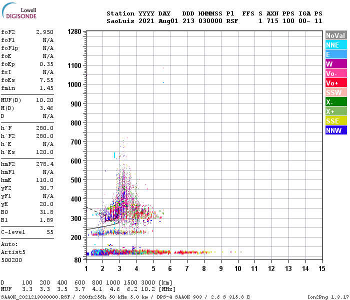Select the X+ light green swatch
Viewport: 350px width, 300px height.
pyautogui.click(x=336, y=111)
